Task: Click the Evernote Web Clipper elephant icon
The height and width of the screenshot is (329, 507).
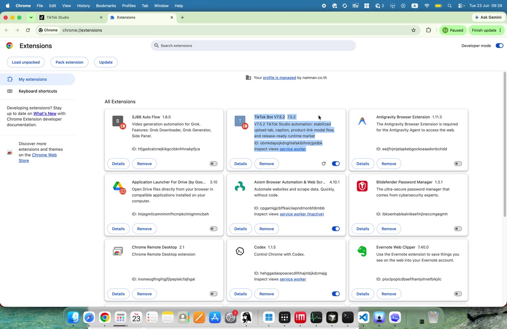Action: coord(362,251)
